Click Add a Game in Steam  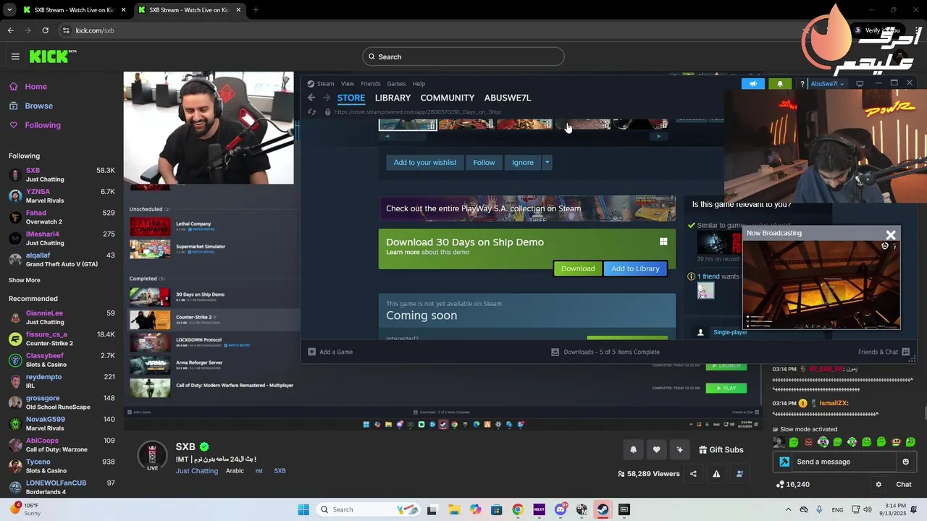[x=330, y=352]
